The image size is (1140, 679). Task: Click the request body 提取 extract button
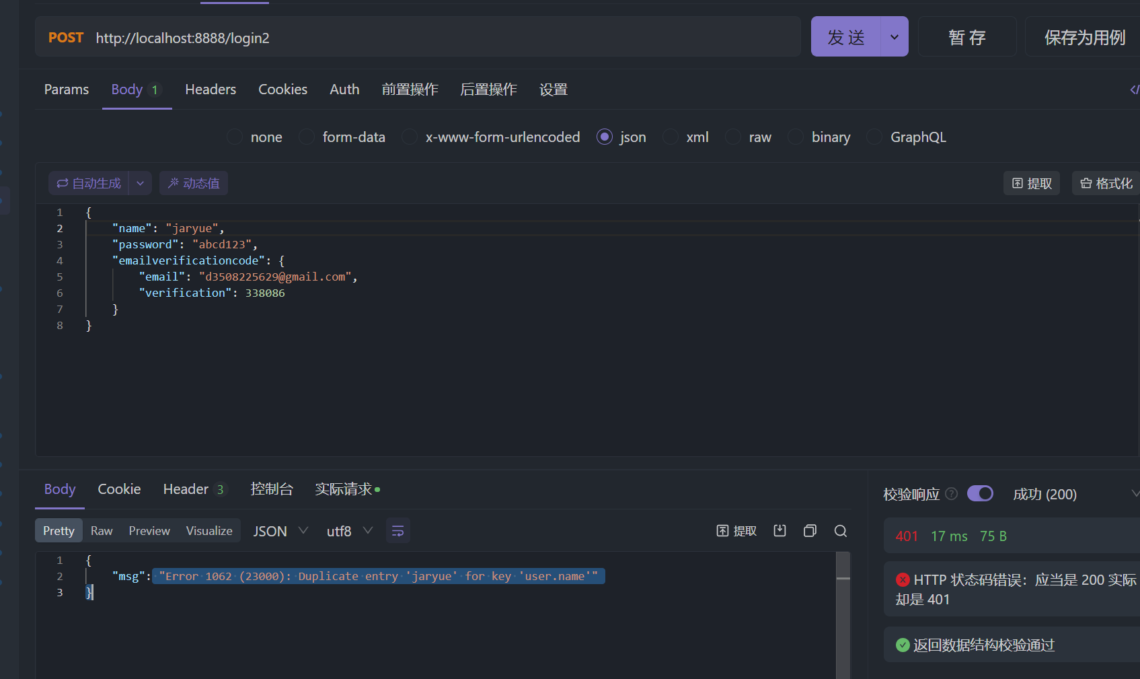pos(1032,183)
